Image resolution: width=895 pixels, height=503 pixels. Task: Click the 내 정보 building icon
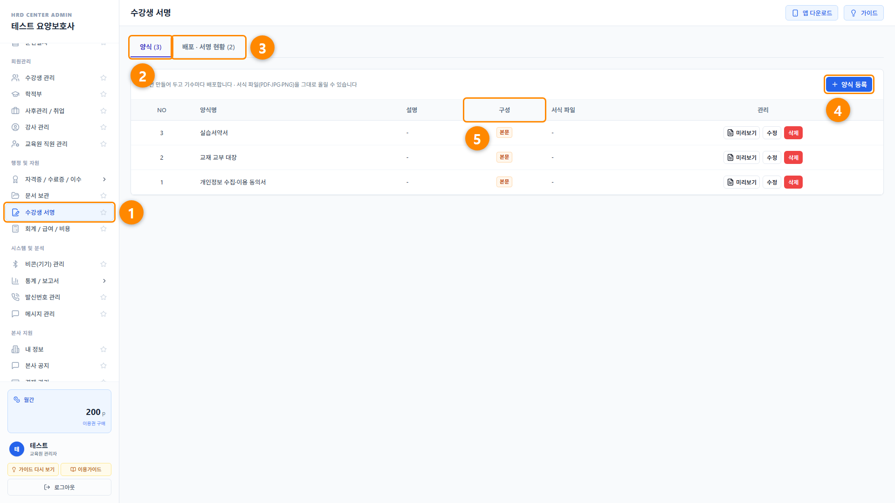pyautogui.click(x=15, y=349)
